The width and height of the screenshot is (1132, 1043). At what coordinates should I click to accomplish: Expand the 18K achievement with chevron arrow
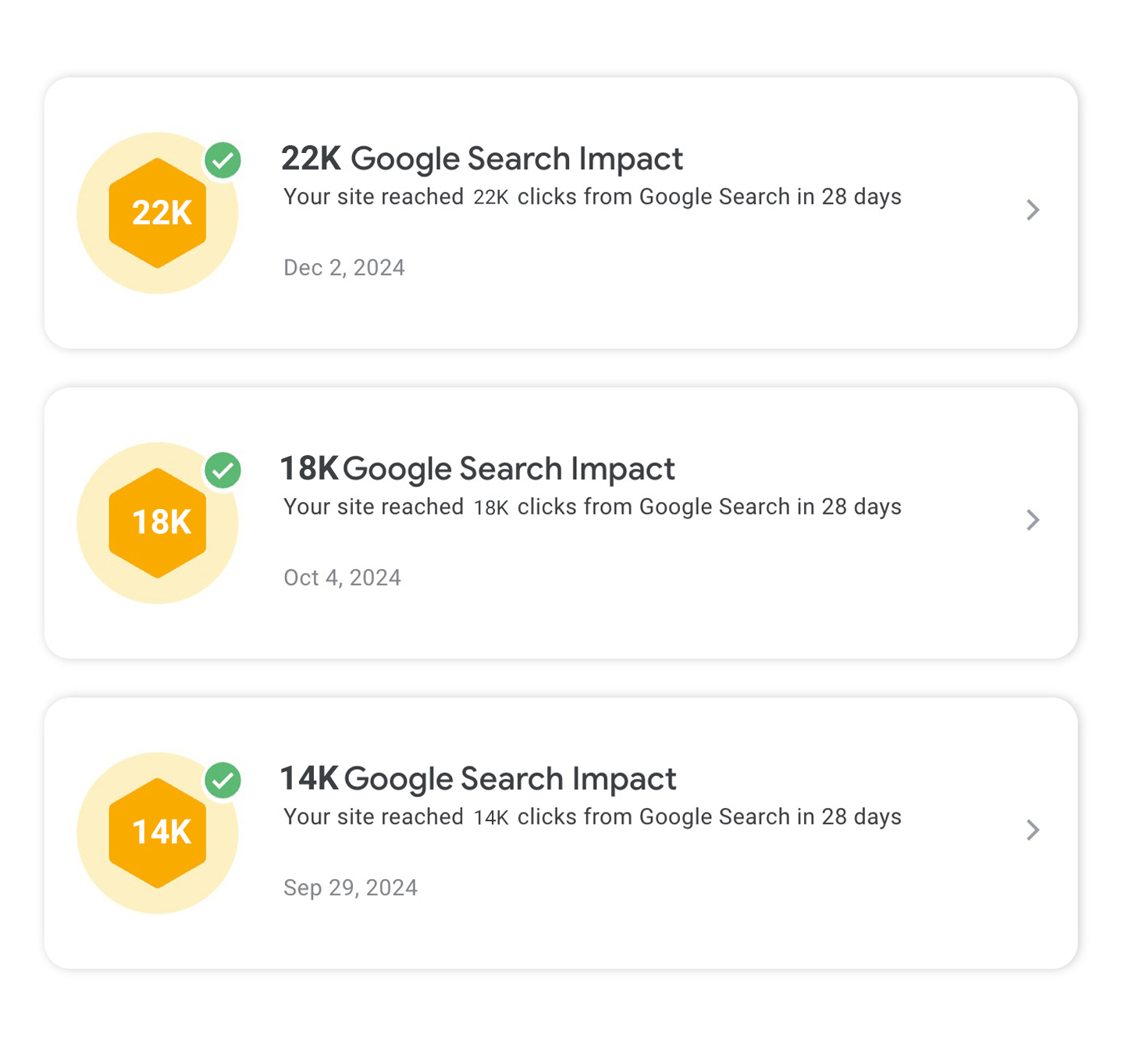pyautogui.click(x=1033, y=520)
